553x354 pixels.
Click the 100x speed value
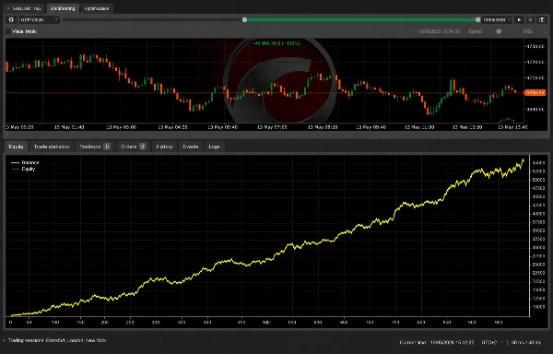click(x=527, y=31)
